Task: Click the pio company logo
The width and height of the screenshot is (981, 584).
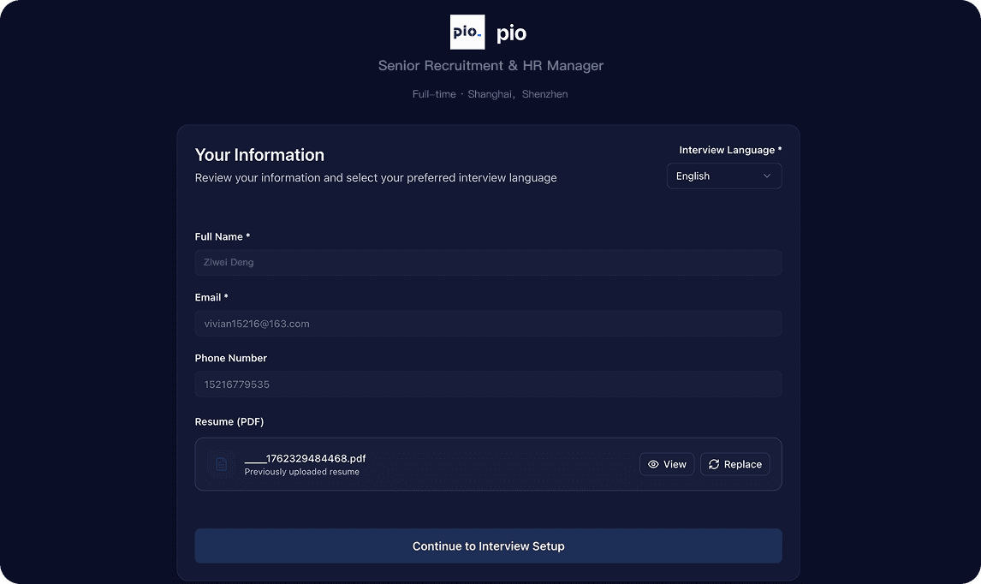Action: pyautogui.click(x=467, y=33)
